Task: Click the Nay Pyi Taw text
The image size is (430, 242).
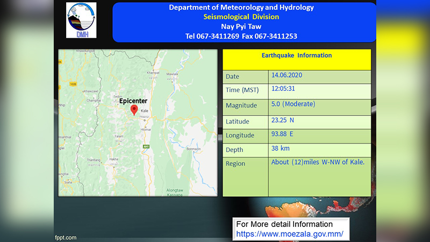Action: [241, 26]
